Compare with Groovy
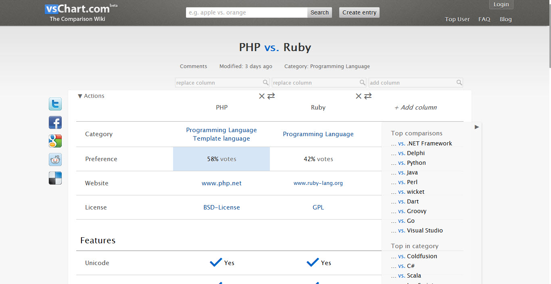The image size is (551, 284). [x=409, y=211]
